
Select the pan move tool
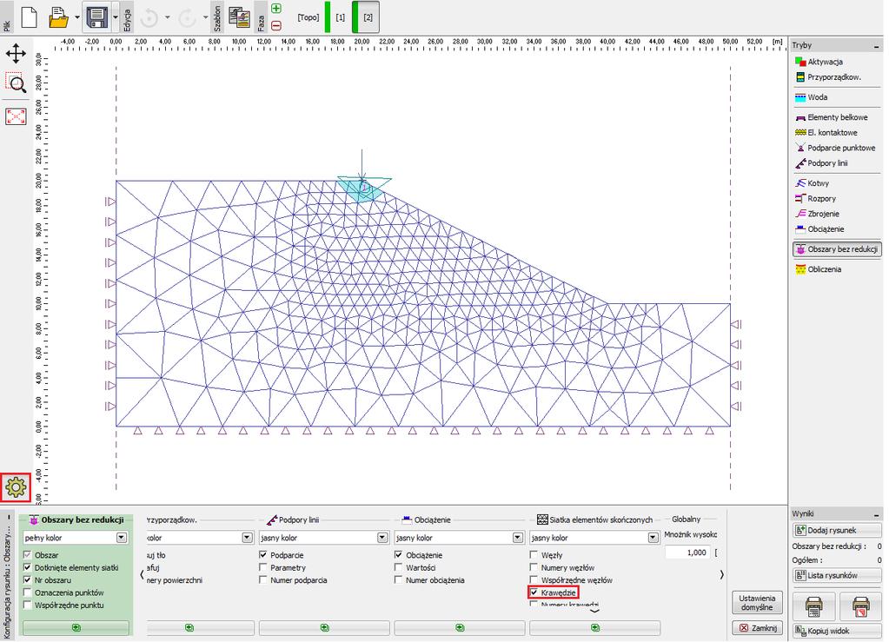click(x=16, y=54)
